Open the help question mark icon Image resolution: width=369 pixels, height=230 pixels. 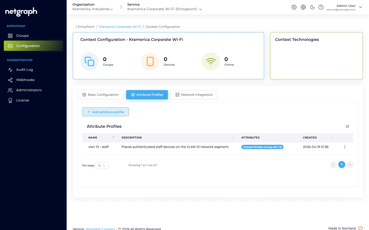pos(321,7)
